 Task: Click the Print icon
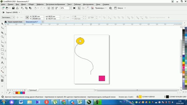click(x=17, y=8)
